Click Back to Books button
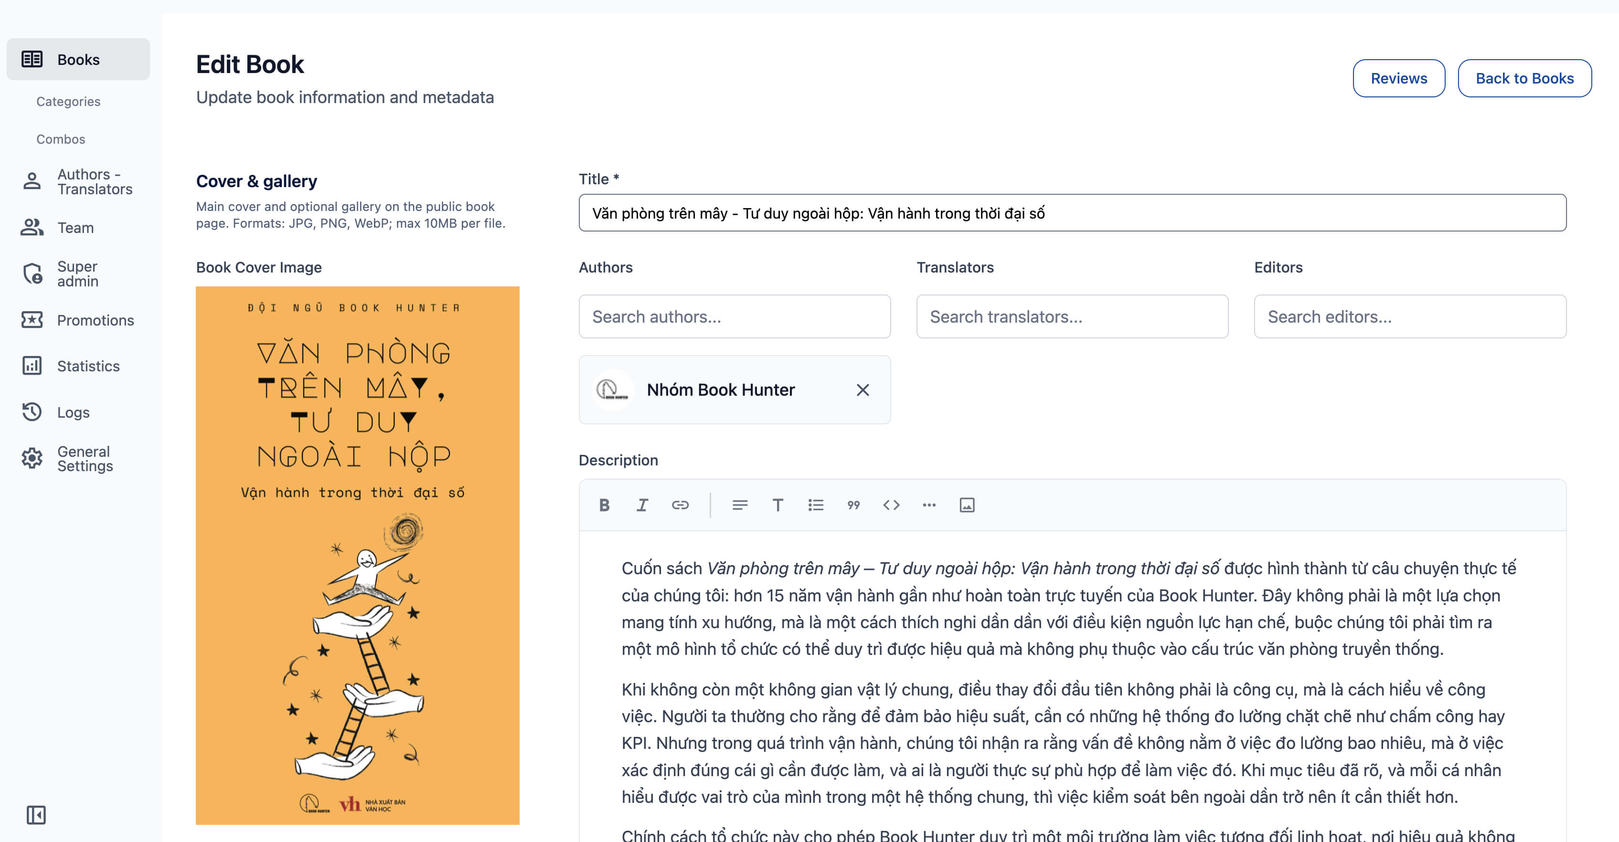Image resolution: width=1619 pixels, height=842 pixels. pos(1524,79)
